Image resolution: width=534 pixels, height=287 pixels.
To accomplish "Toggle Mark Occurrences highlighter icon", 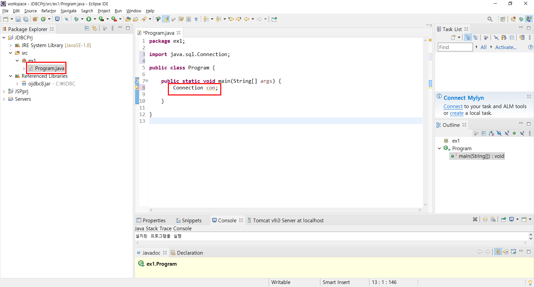I will pyautogui.click(x=166, y=19).
